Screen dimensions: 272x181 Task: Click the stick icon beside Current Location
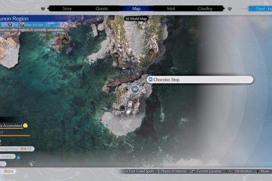tap(193, 171)
